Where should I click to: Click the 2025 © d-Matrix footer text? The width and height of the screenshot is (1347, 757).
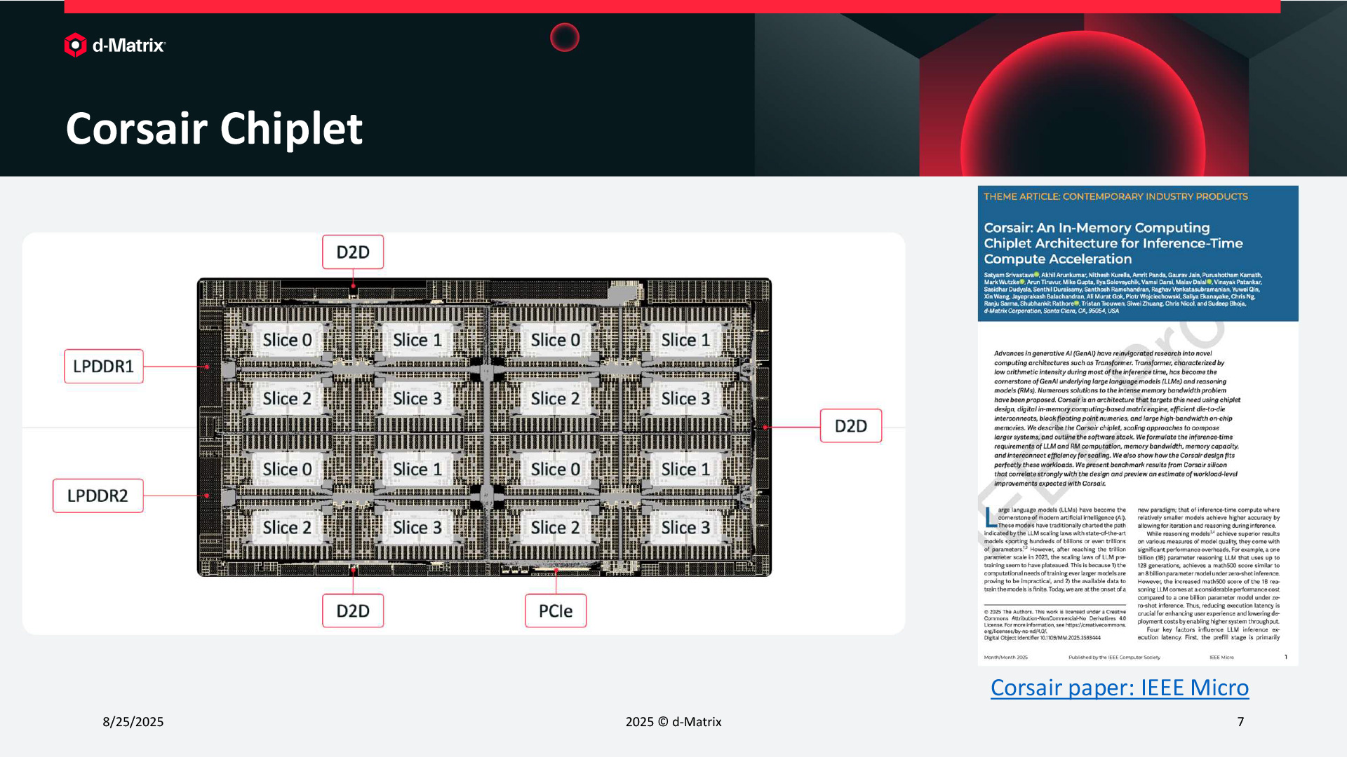click(x=673, y=722)
